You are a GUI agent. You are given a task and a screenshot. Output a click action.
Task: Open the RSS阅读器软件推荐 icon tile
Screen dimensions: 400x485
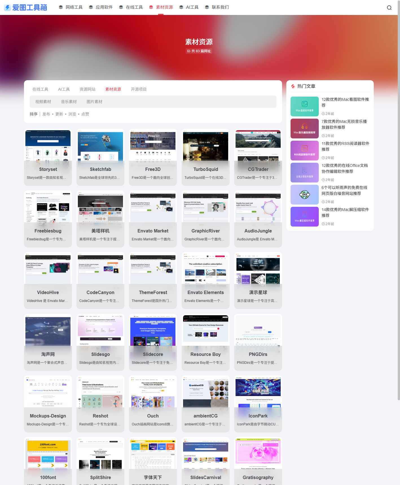coord(304,151)
